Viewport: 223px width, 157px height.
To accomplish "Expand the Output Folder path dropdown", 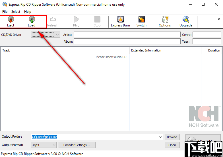I will pos(160,137).
